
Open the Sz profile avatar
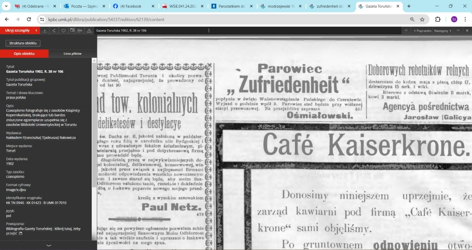[454, 19]
